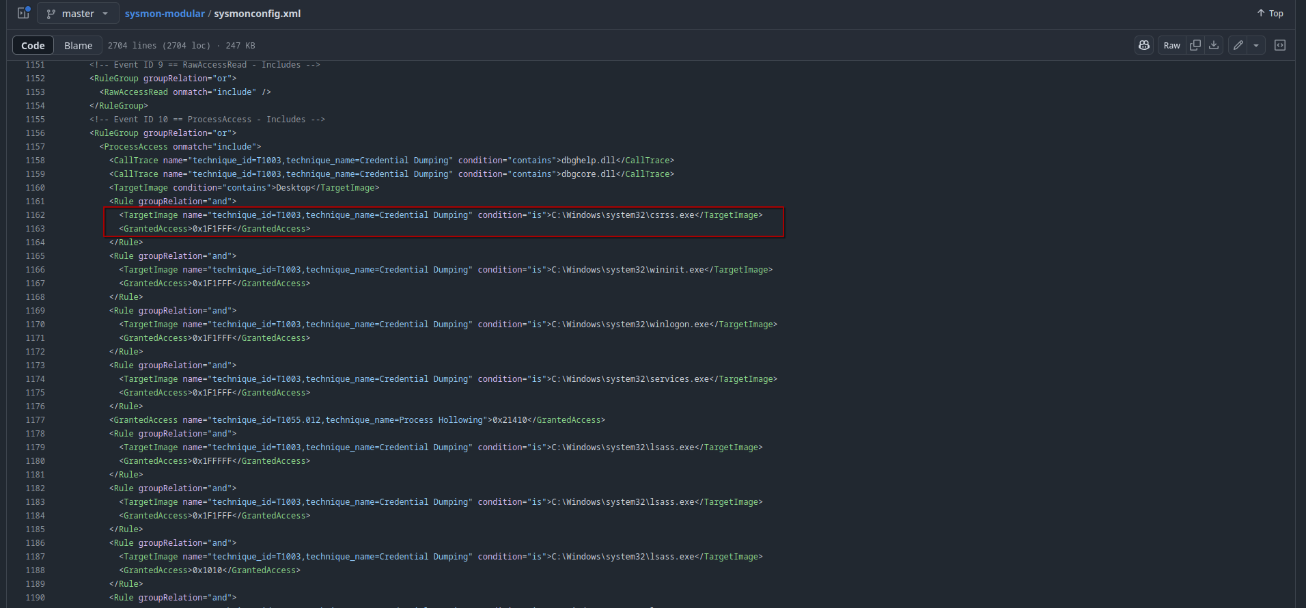This screenshot has height=608, width=1306.
Task: Click the Desktop TargetImage value
Action: pos(293,188)
